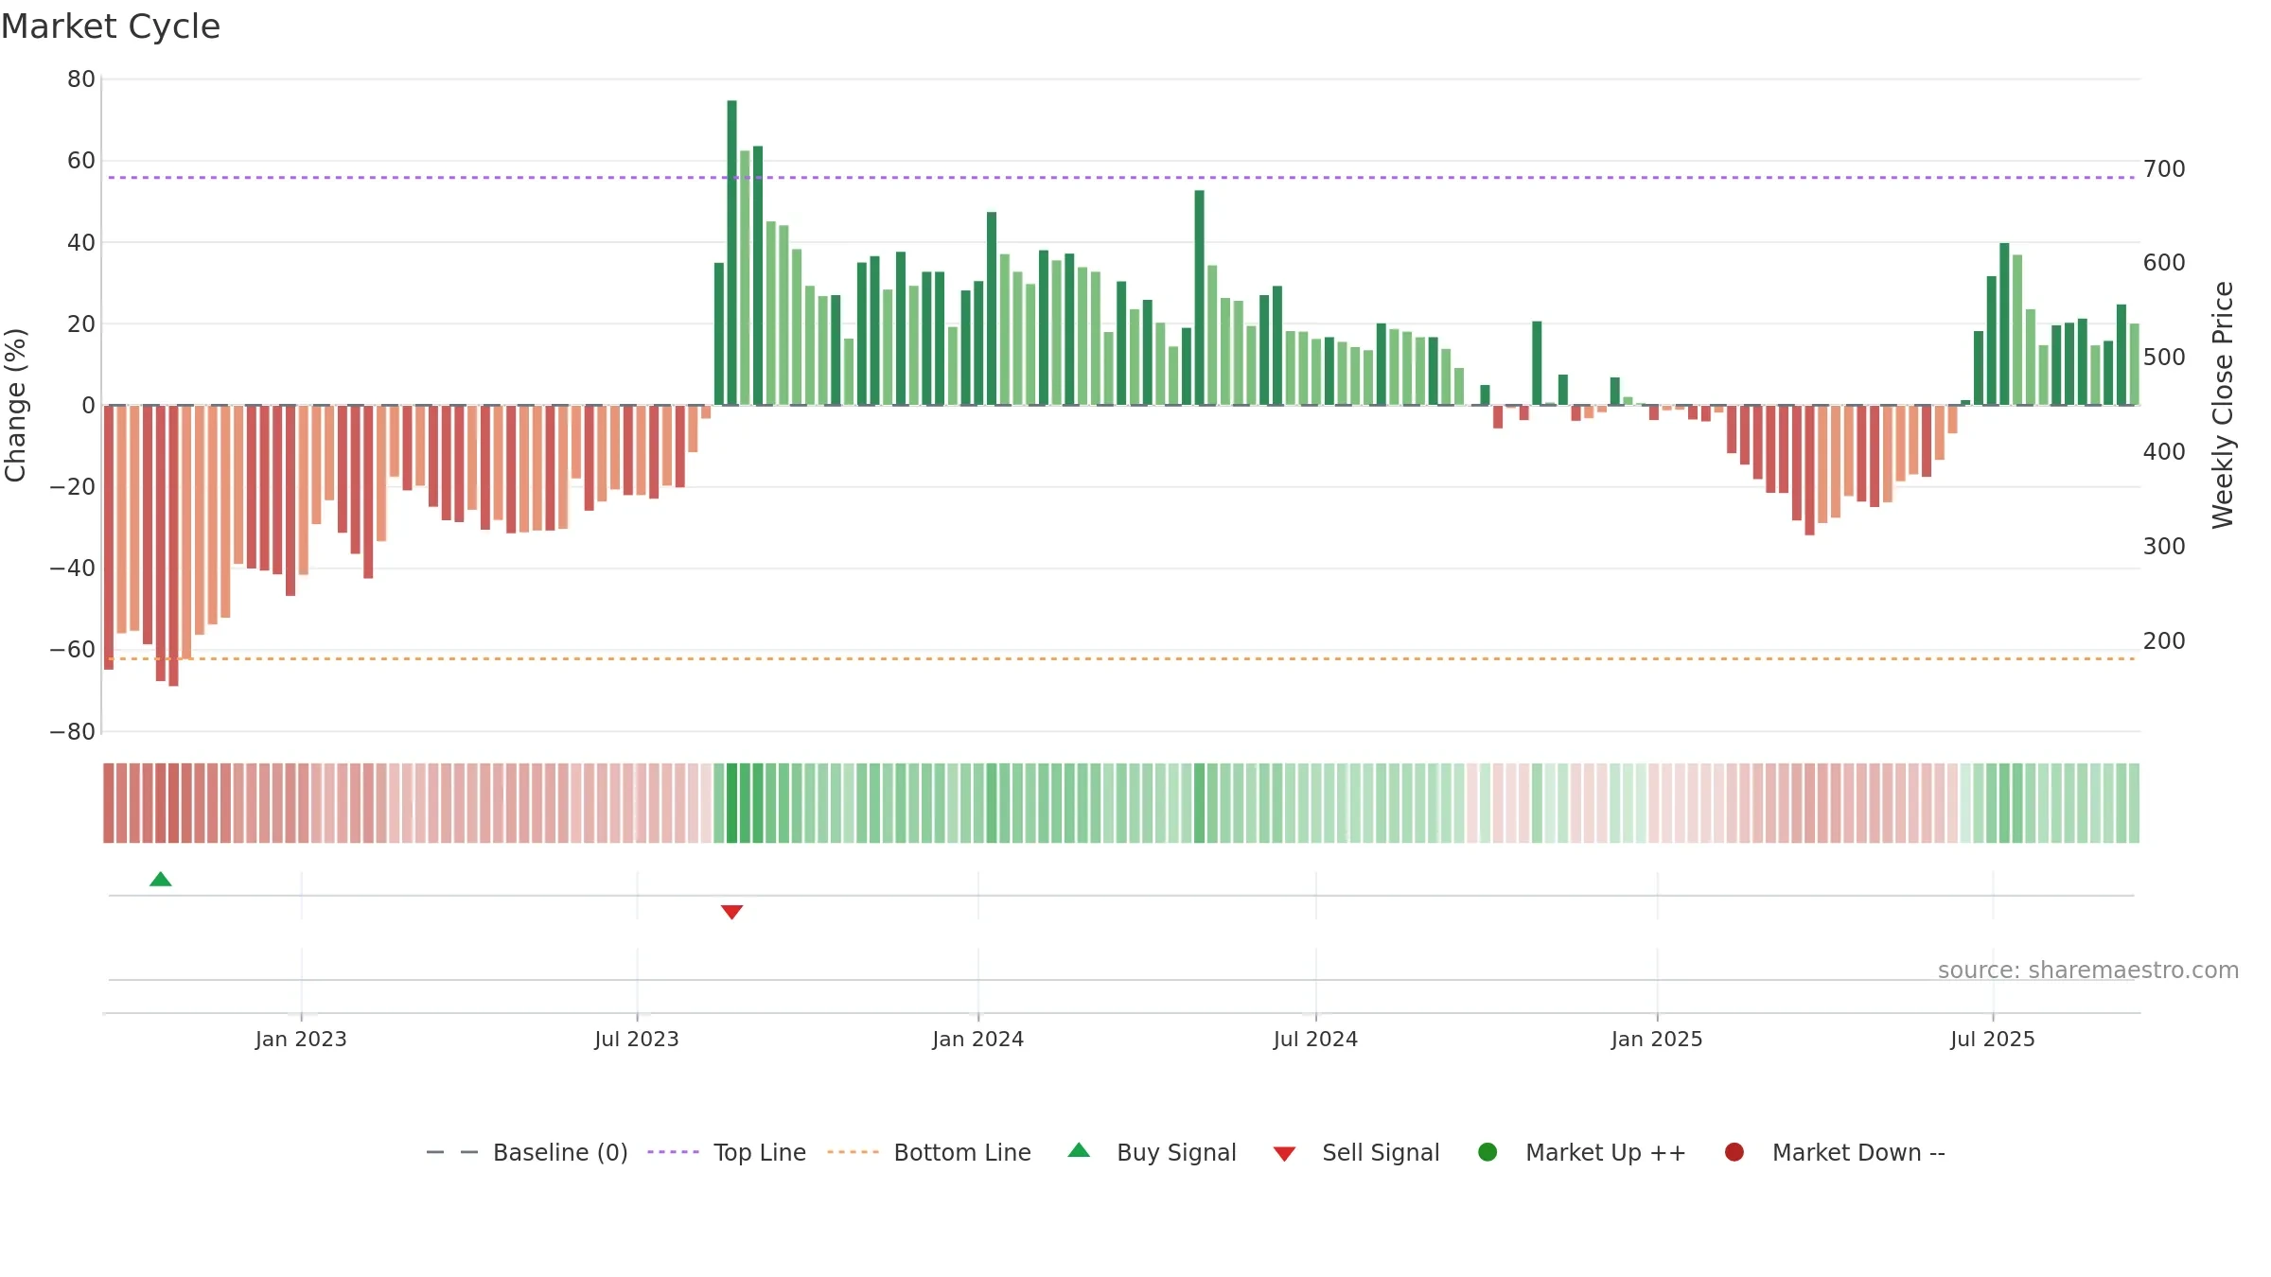Click the Weekly Close Price axis title
Viewport: 2271px width, 1277px height.
tap(2223, 405)
